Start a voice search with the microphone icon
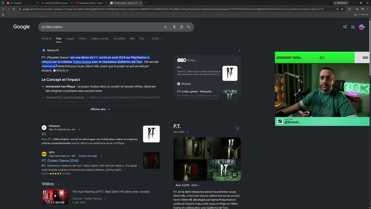Image resolution: width=371 pixels, height=209 pixels. [x=174, y=27]
